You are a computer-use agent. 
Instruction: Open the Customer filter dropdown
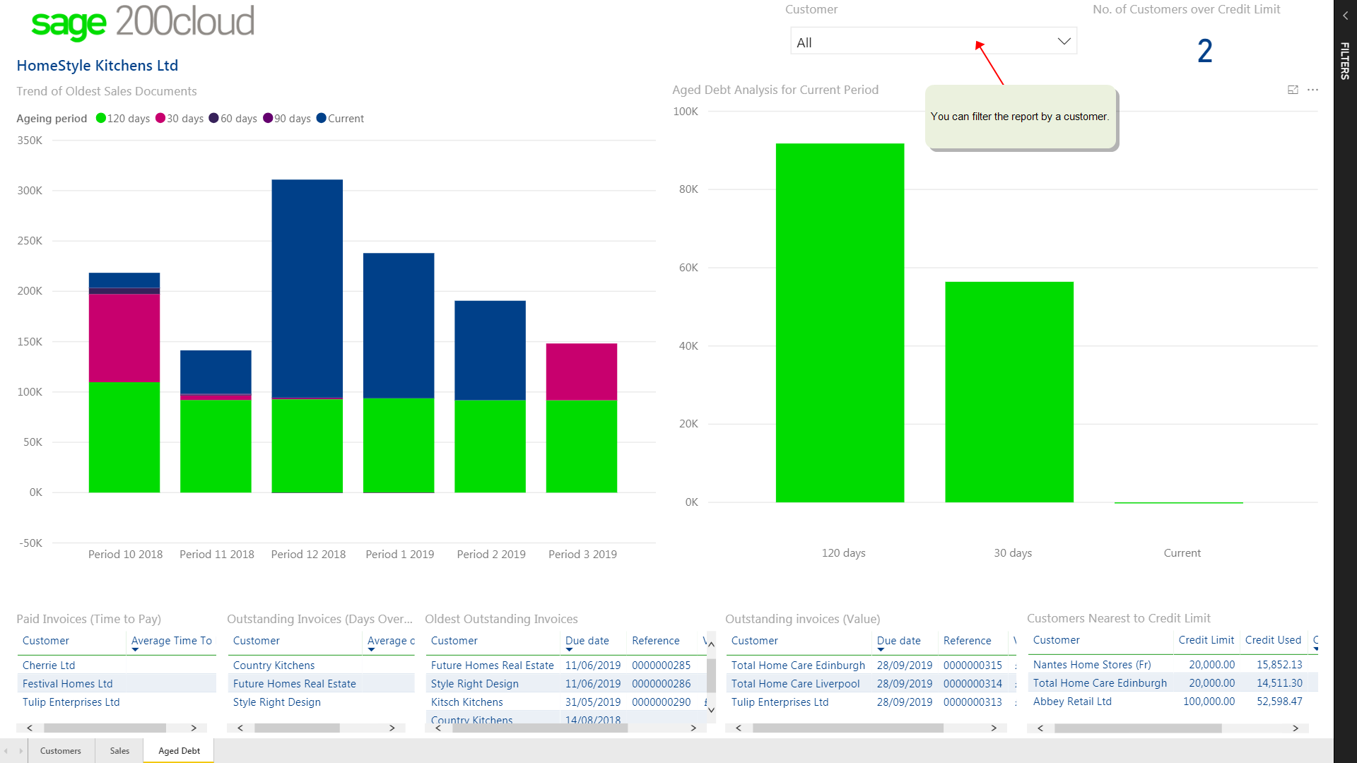[x=1064, y=41]
